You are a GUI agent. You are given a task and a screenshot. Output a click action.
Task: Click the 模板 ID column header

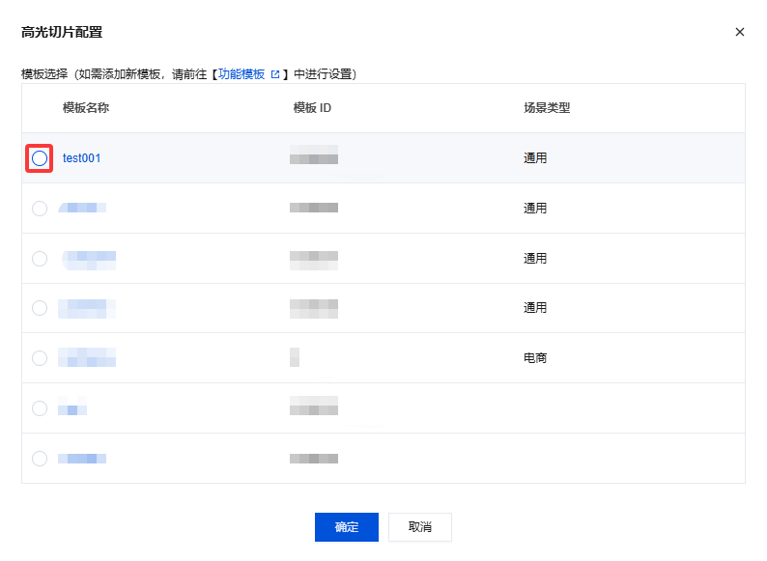point(312,108)
